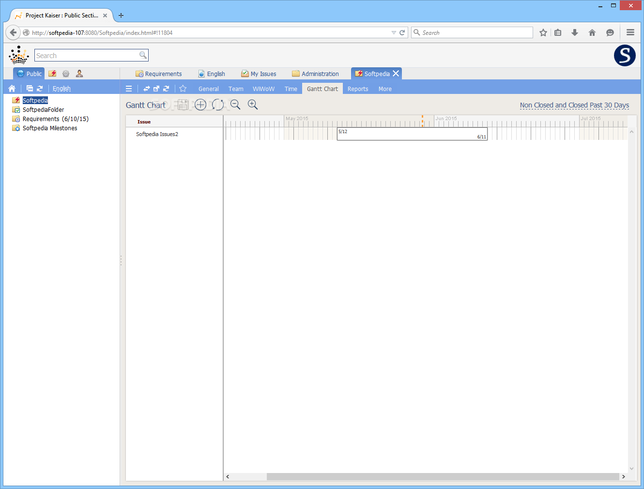Select Requirements (6/10/15) in the tree
This screenshot has width=644, height=489.
tap(56, 119)
